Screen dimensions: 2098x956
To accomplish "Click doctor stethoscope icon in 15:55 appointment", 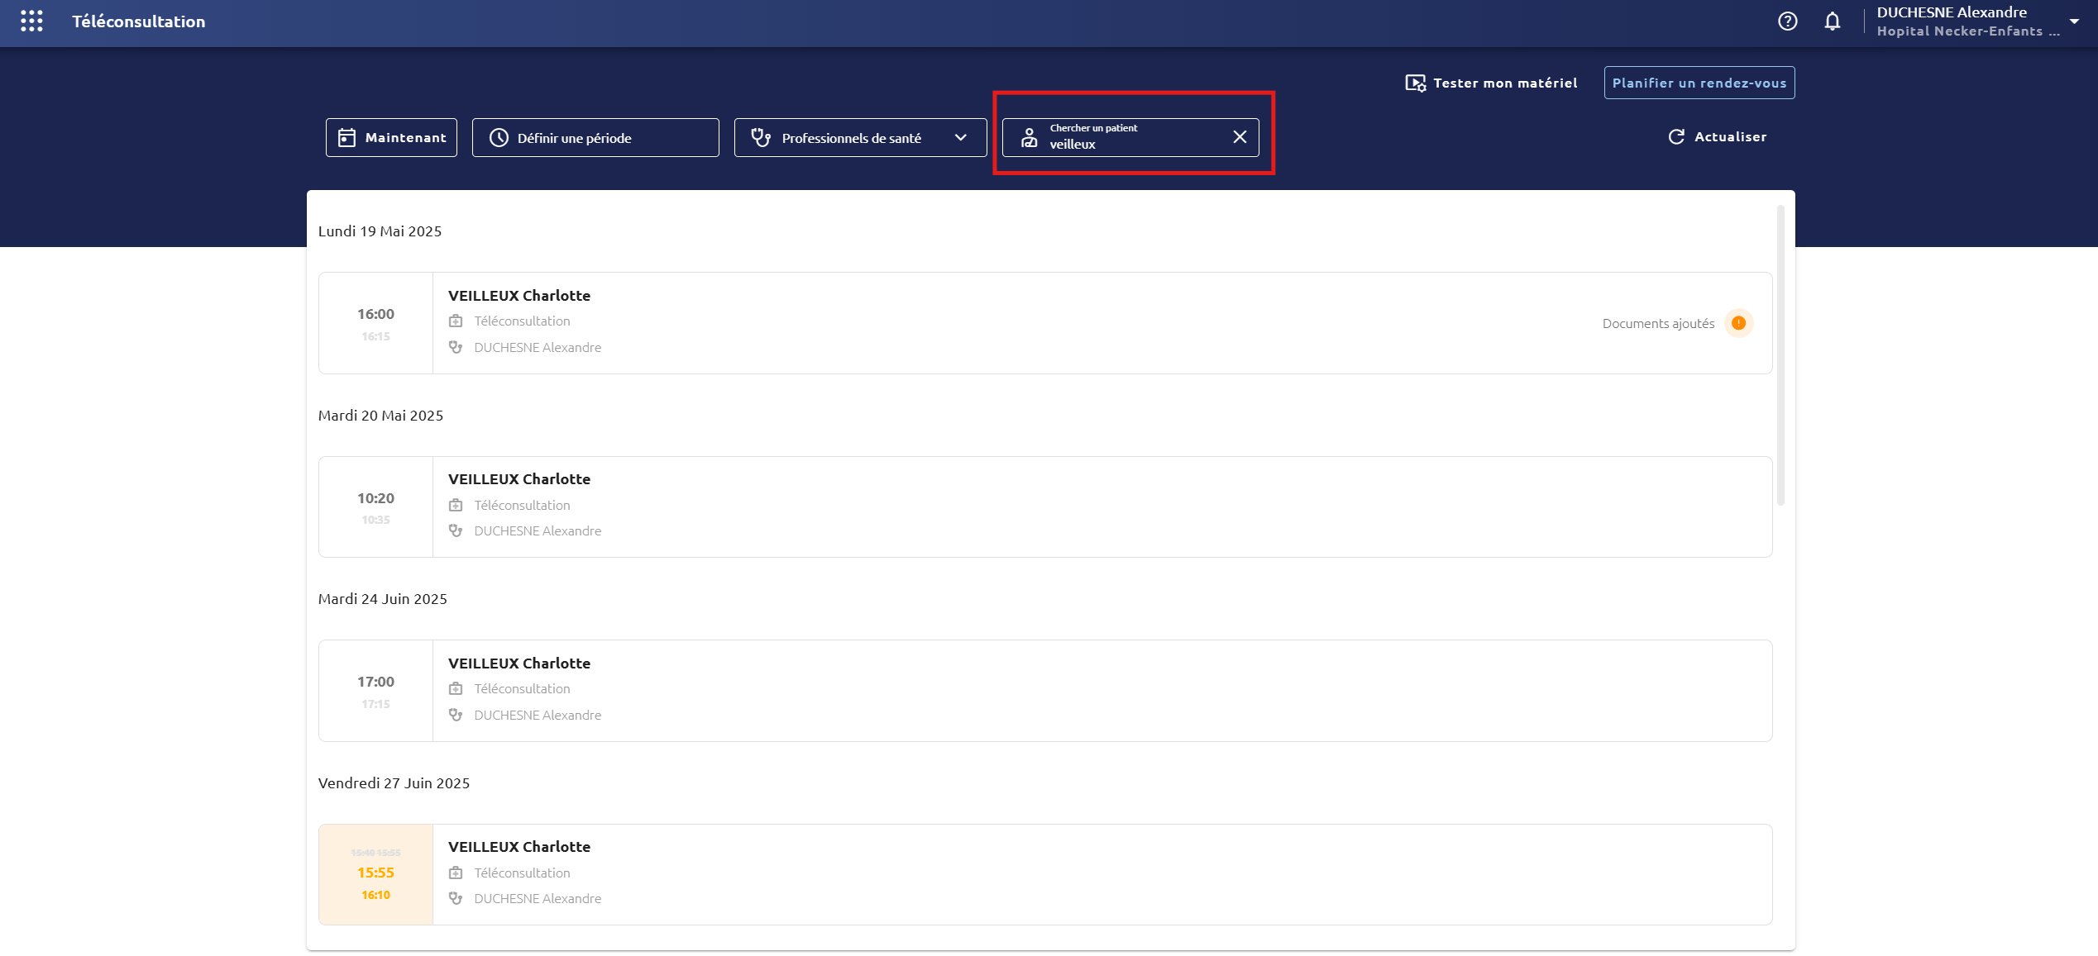I will pos(456,898).
